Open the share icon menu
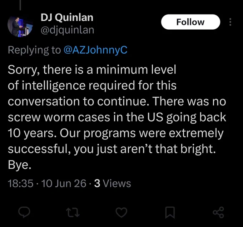This screenshot has width=243, height=227. pyautogui.click(x=218, y=212)
